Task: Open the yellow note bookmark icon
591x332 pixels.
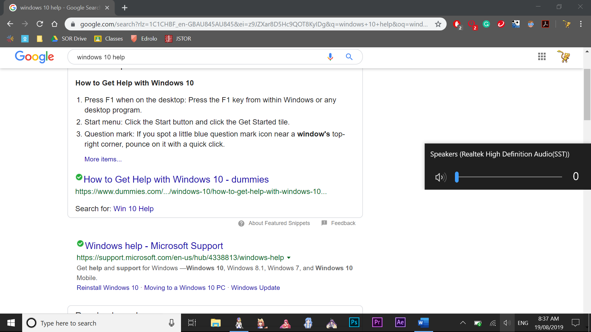Action: click(40, 39)
